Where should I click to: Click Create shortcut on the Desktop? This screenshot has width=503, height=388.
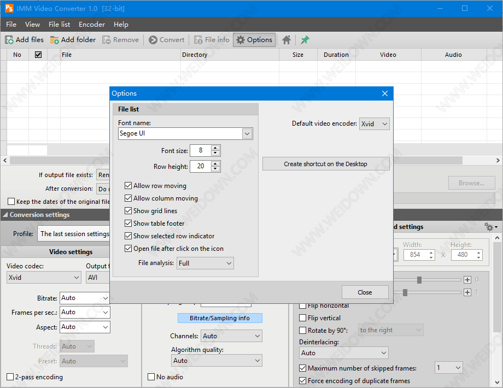click(326, 164)
